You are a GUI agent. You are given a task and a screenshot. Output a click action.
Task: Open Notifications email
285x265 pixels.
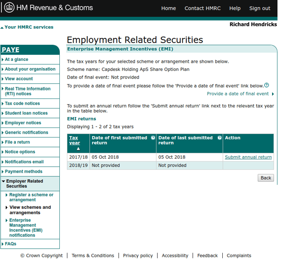point(24,162)
